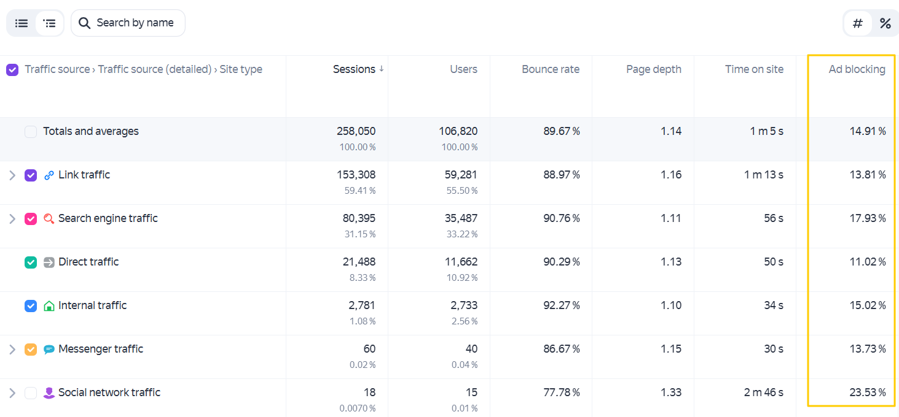Expand the Link traffic row
This screenshot has width=899, height=417.
[x=12, y=175]
